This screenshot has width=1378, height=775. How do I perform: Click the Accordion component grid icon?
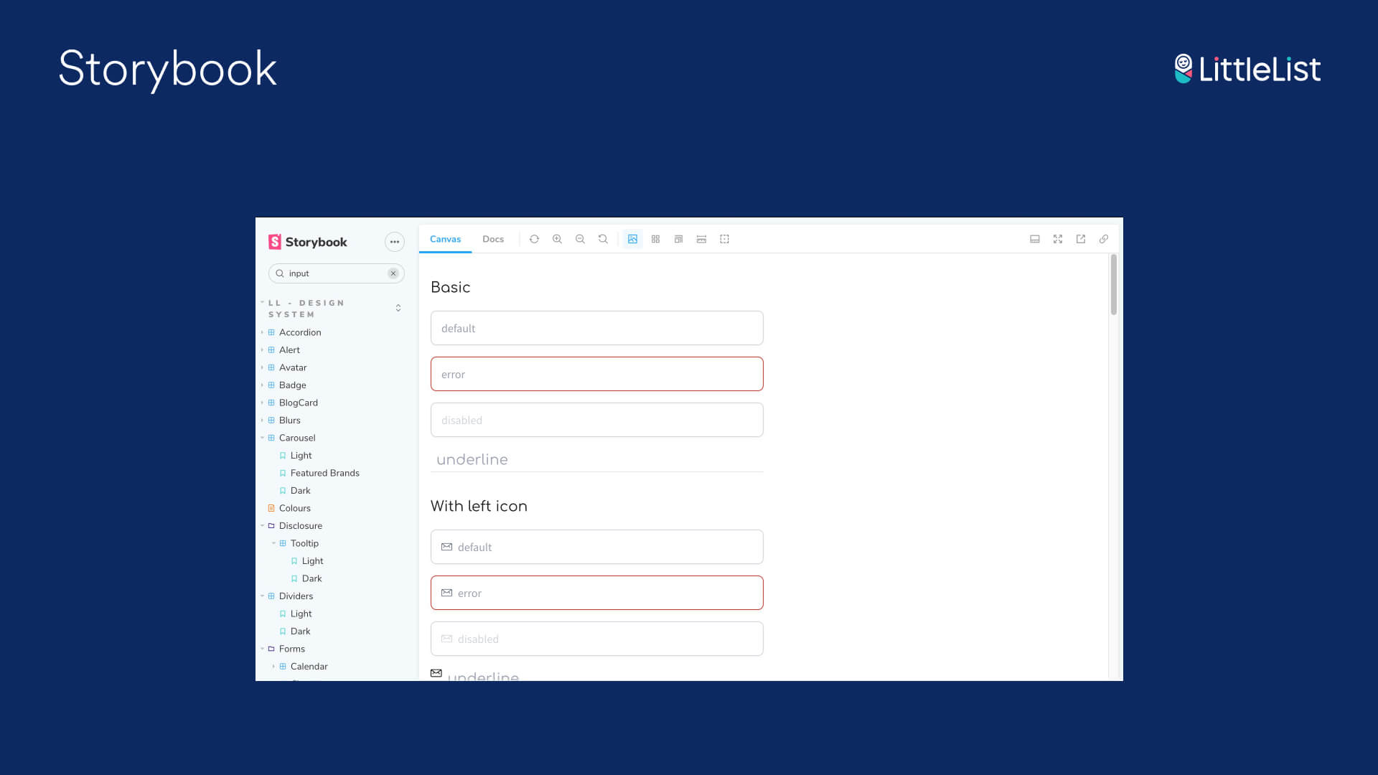coord(271,332)
